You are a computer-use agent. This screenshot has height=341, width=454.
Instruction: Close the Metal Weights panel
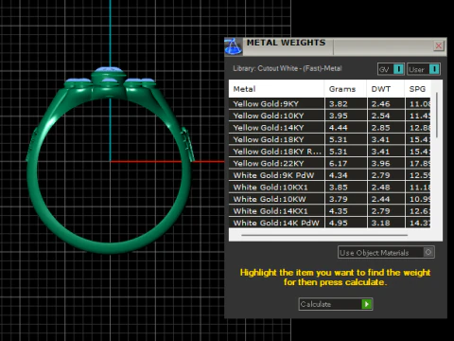[439, 46]
